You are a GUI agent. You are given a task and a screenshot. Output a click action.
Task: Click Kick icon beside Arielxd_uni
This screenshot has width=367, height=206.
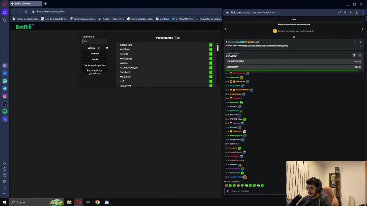211,45
